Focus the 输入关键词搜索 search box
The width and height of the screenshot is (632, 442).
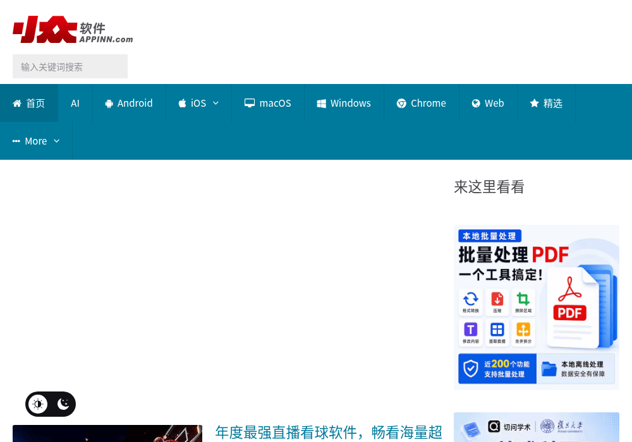click(x=70, y=66)
